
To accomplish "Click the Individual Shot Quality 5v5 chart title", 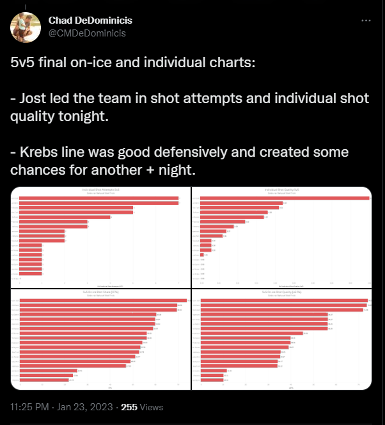I will click(x=282, y=189).
